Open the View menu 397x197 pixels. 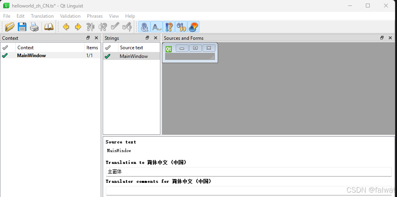(x=114, y=16)
